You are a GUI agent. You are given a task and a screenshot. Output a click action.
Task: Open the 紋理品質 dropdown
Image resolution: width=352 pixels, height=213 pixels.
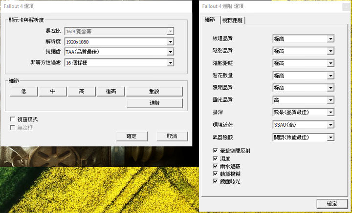coord(304,39)
